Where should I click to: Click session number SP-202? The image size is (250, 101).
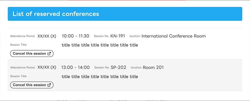118,67
